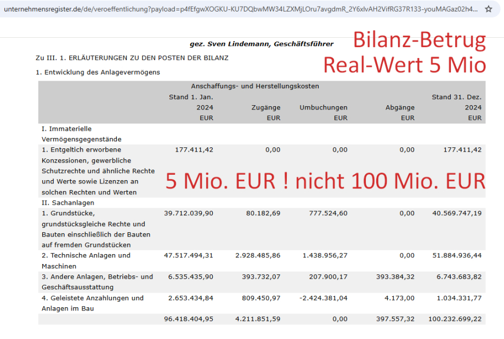Click the "I. Immaterielle Vermögensgegenstände" row label
The height and width of the screenshot is (339, 504).
[x=82, y=134]
